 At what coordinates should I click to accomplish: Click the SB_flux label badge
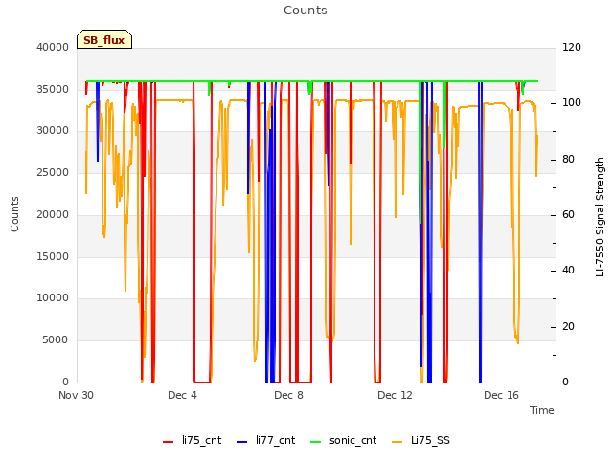[x=104, y=39]
